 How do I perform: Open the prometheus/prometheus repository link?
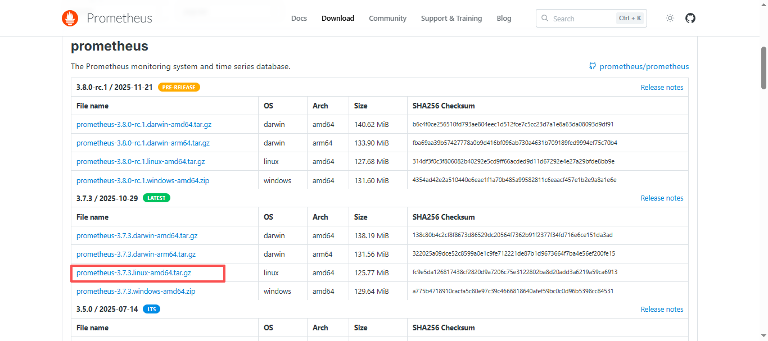point(639,66)
